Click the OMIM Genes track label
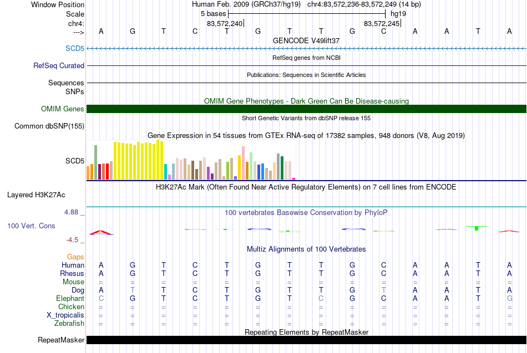527x353 pixels. (62, 109)
